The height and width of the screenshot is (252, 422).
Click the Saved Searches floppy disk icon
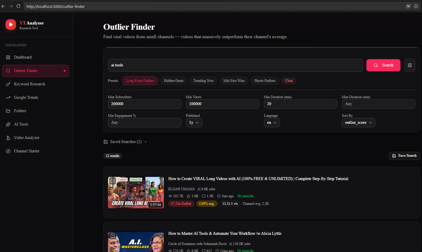click(106, 142)
